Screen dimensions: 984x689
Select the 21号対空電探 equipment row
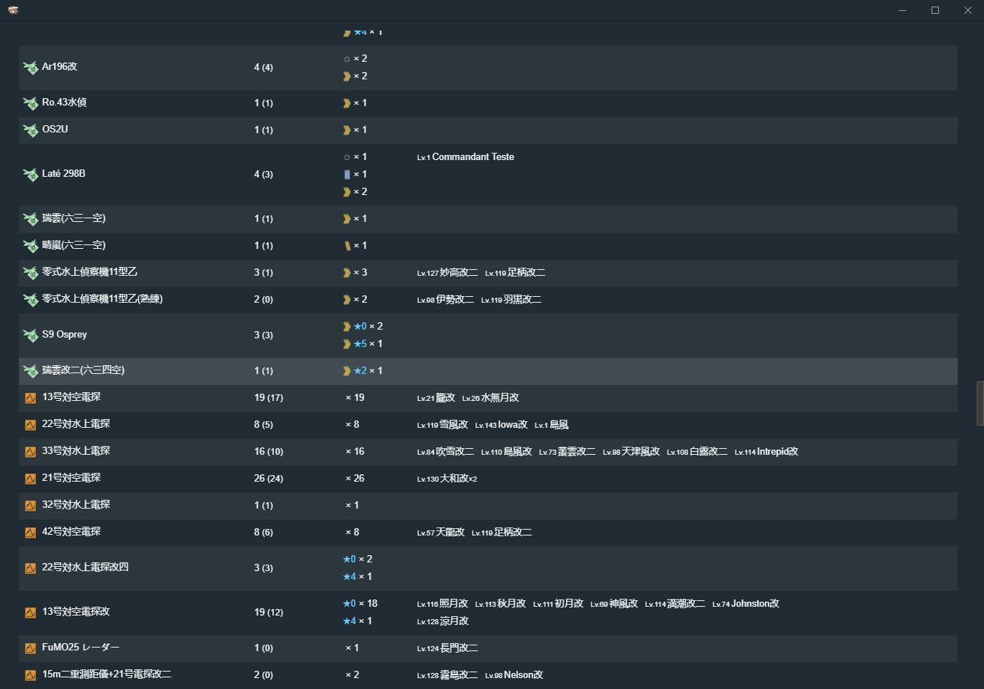pos(488,479)
